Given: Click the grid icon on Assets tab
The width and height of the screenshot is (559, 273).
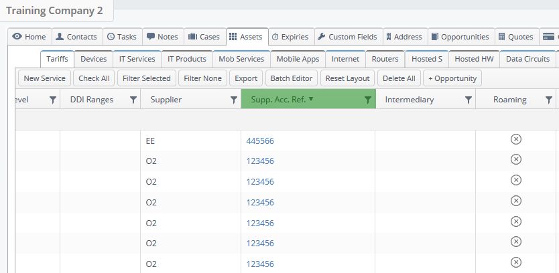Looking at the screenshot, I should coord(233,37).
